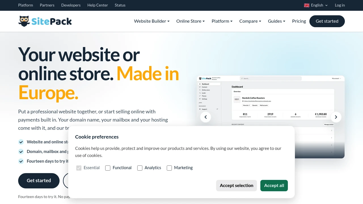
Task: Visit the Help Center
Action: point(98,5)
